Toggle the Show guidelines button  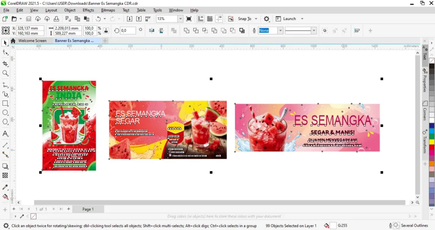[219, 19]
